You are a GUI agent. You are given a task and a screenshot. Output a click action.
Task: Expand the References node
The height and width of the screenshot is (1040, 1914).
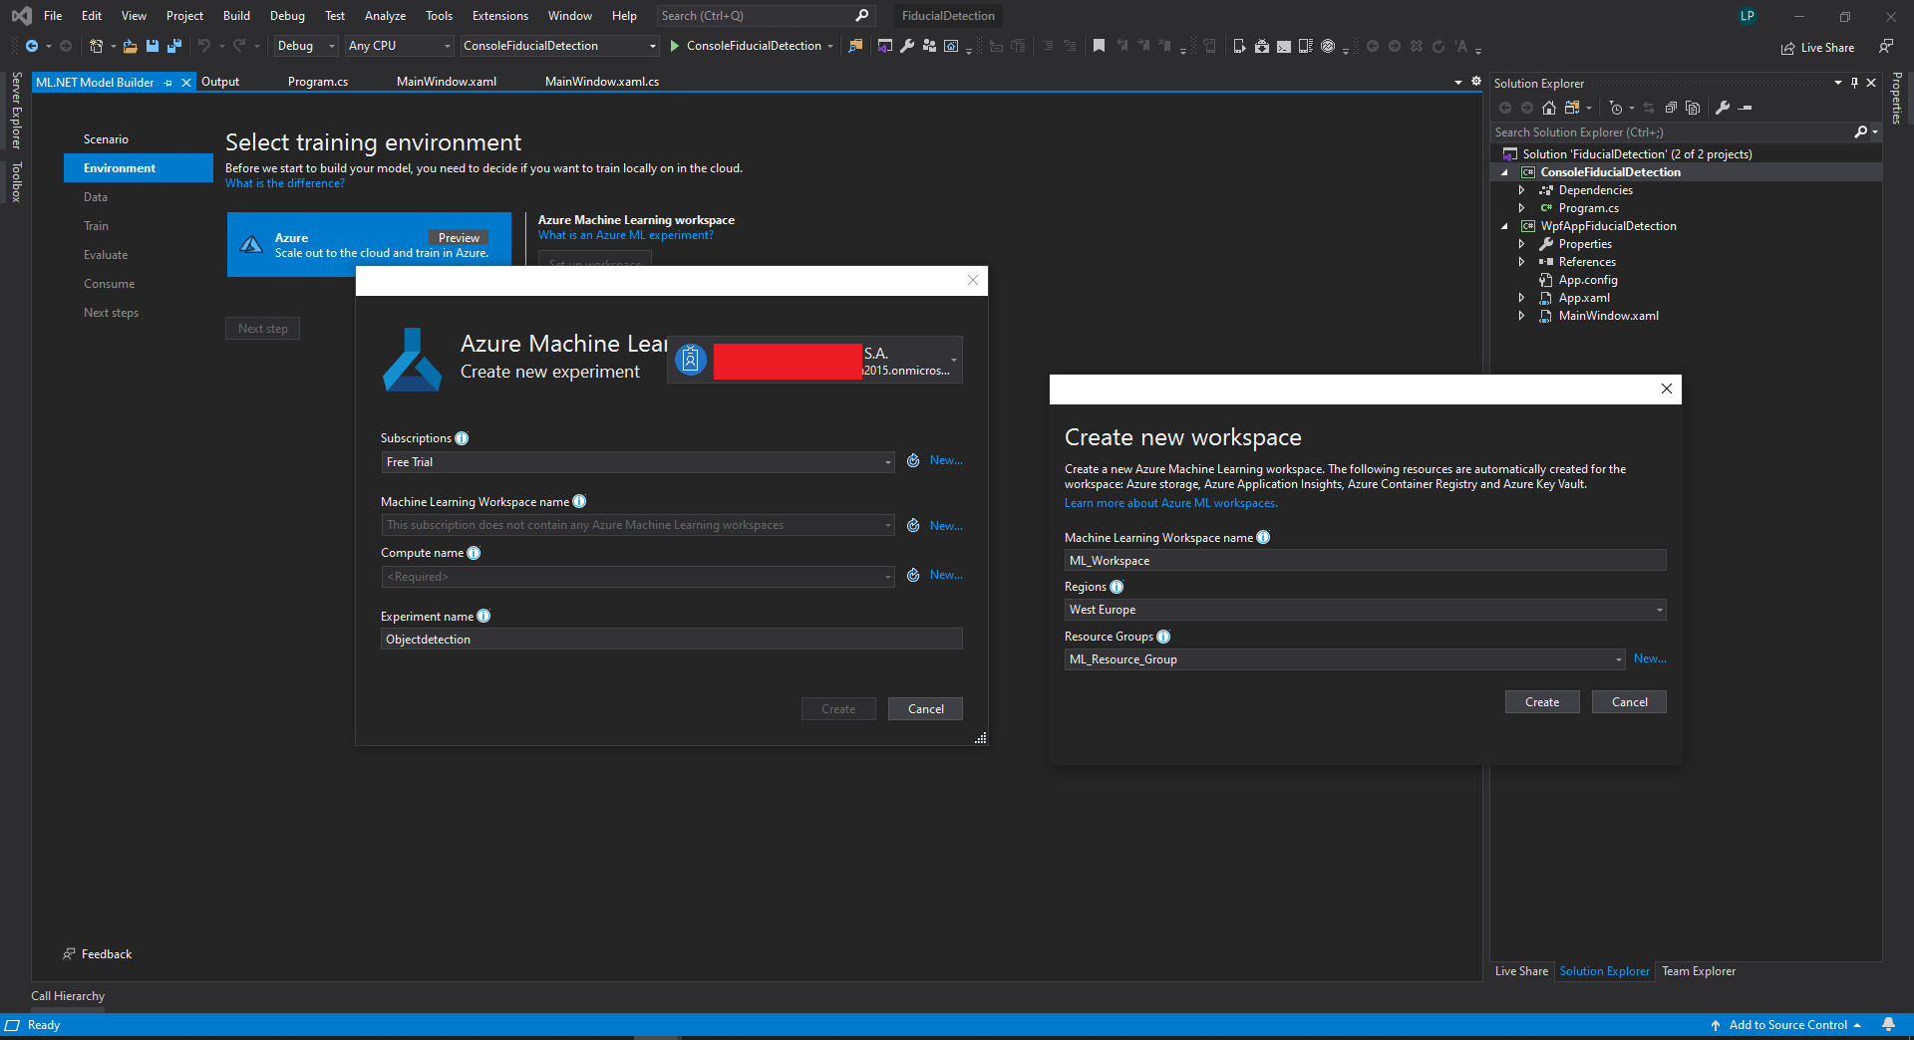coord(1521,262)
